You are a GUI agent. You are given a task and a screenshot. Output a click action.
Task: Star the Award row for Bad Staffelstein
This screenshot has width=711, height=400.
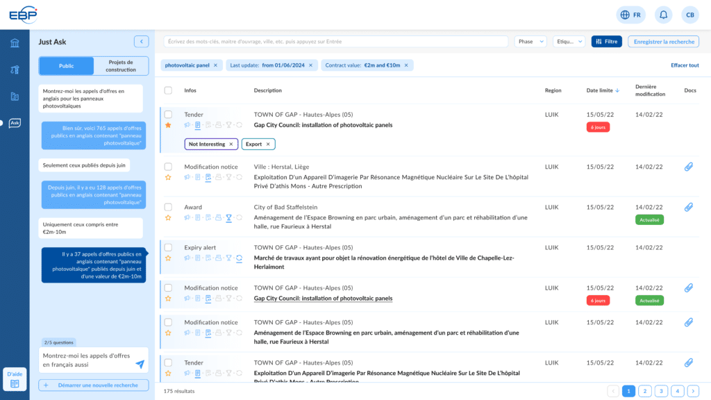(168, 217)
